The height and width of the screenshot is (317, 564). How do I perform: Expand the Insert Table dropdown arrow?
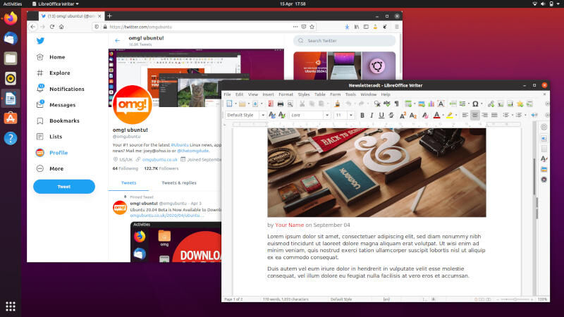click(x=415, y=104)
